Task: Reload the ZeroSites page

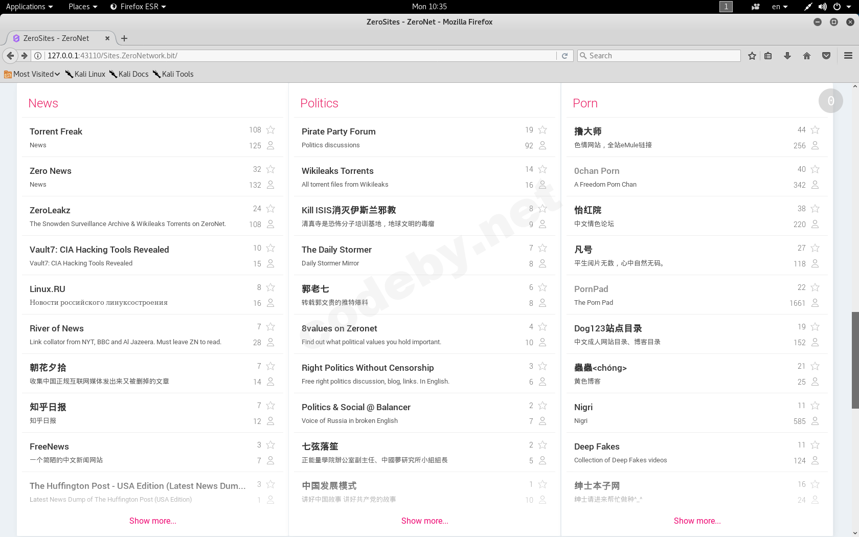Action: 564,55
